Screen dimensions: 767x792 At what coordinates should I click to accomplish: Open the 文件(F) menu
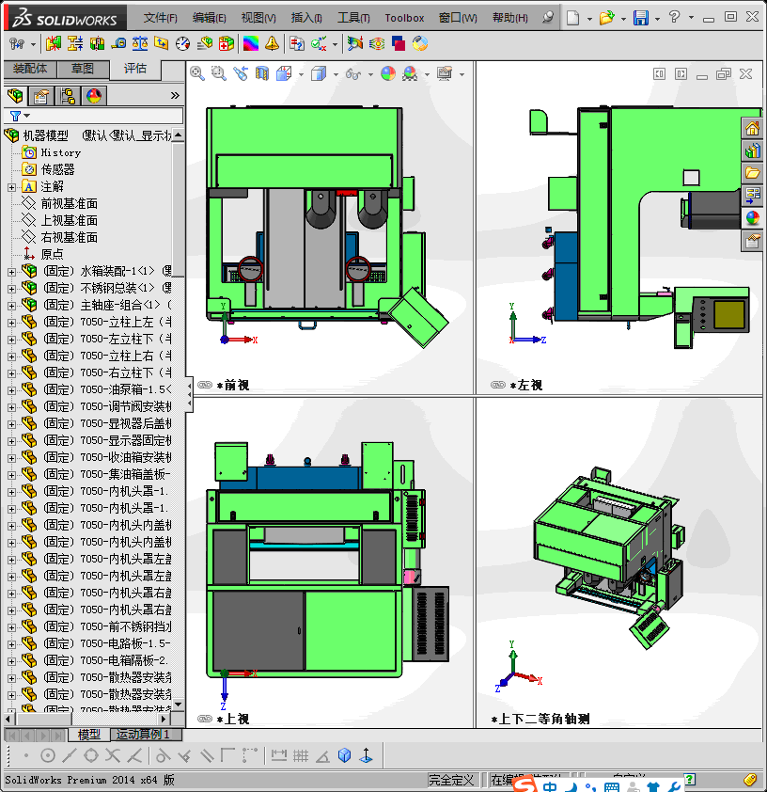(160, 18)
